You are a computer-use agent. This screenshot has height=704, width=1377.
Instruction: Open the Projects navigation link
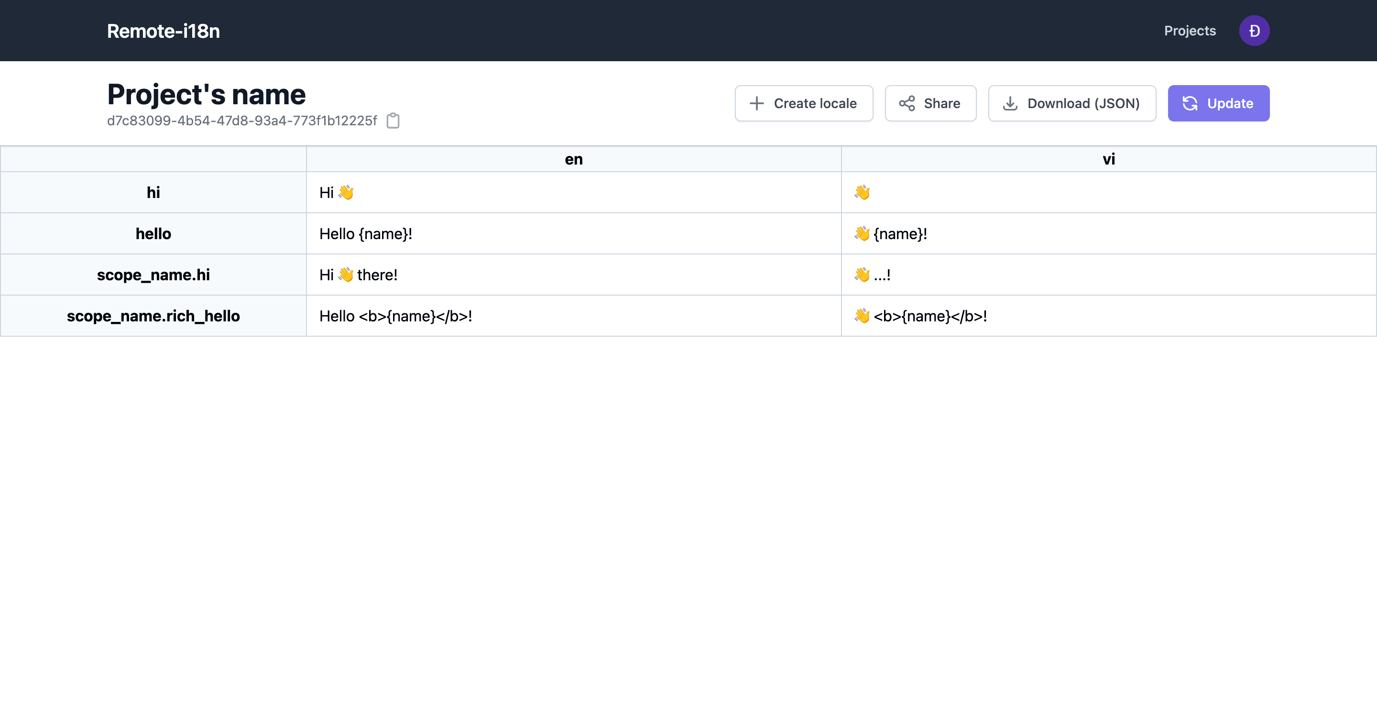(1190, 31)
